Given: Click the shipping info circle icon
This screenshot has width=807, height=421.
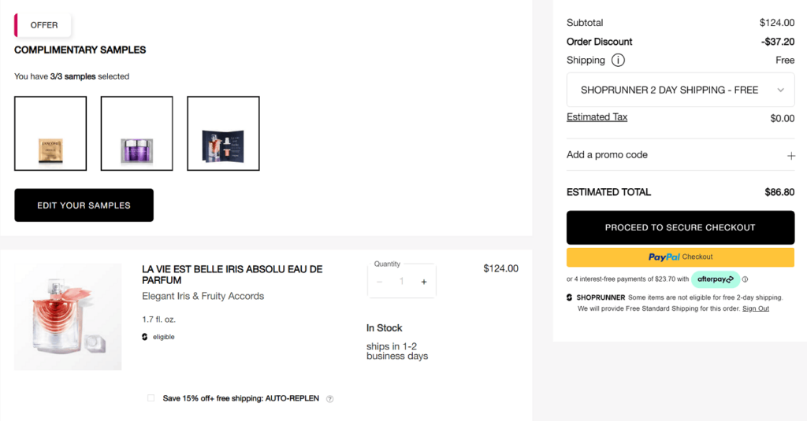Looking at the screenshot, I should click(619, 61).
